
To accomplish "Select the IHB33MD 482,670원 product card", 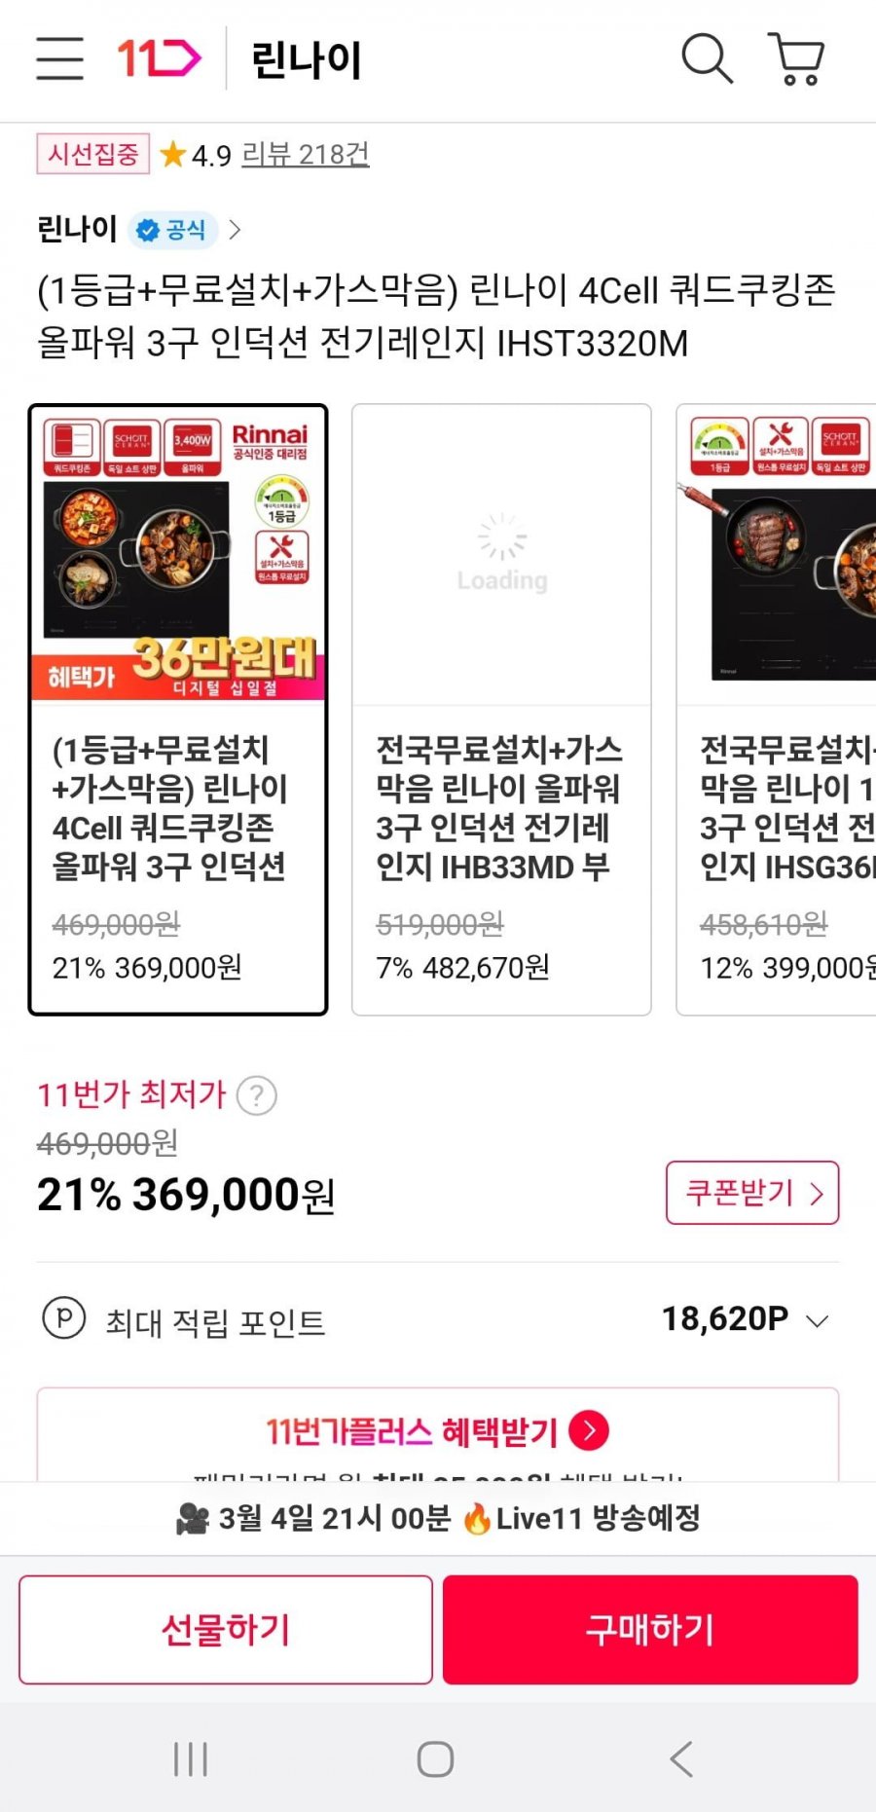I will click(x=501, y=710).
